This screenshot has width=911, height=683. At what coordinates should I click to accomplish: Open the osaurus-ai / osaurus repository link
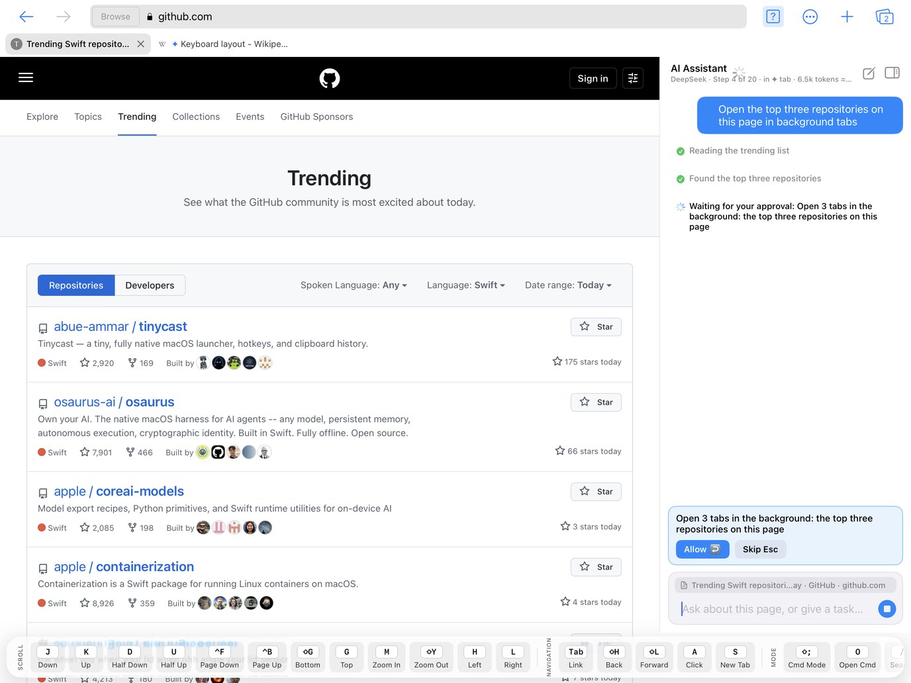pyautogui.click(x=114, y=402)
